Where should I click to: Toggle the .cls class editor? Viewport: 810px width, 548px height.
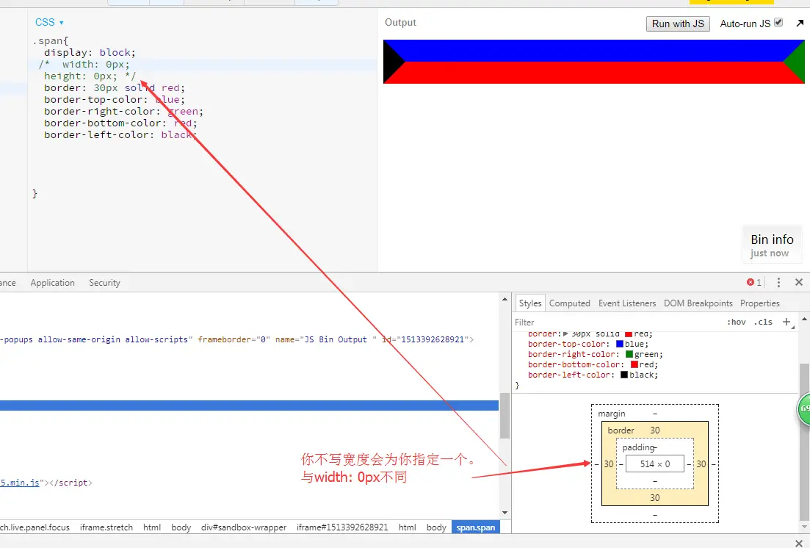(763, 322)
